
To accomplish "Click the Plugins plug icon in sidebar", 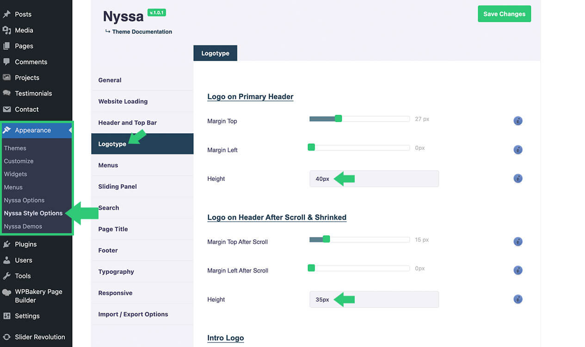I will [x=7, y=244].
